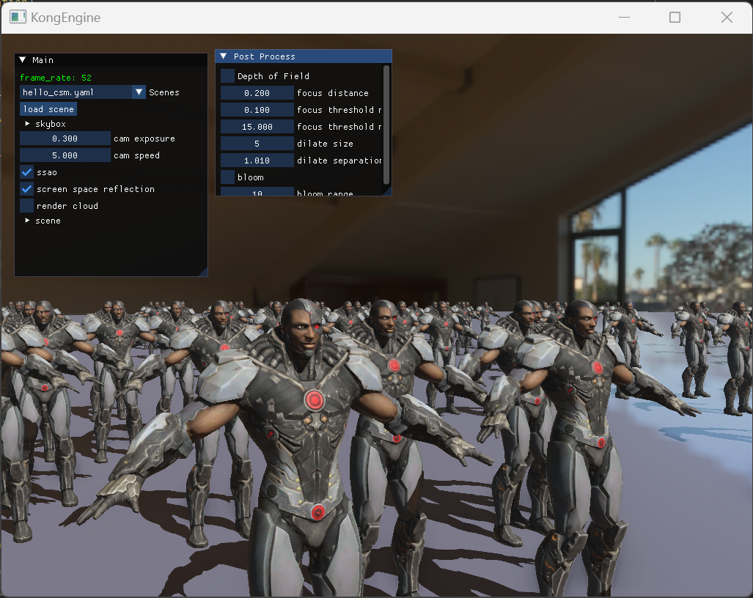The height and width of the screenshot is (598, 753).
Task: Click the Main panel title bar
Action: pos(111,60)
